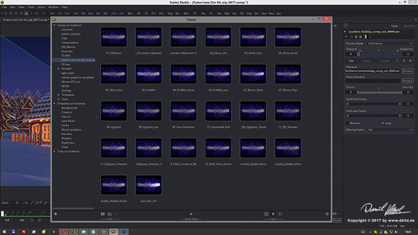Switch to the Modifiers tab
Viewport: 418px width, 235px height.
point(409,26)
